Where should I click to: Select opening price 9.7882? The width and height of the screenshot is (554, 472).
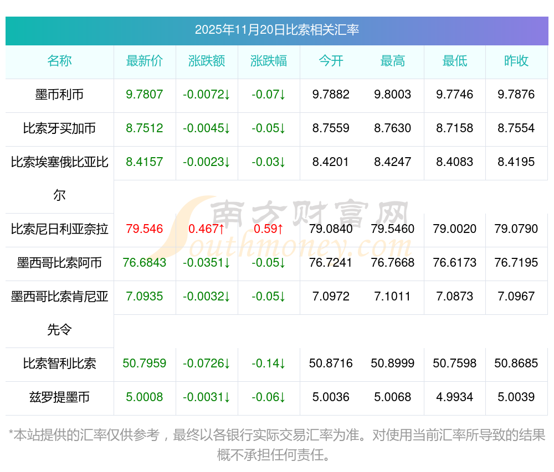coord(331,94)
